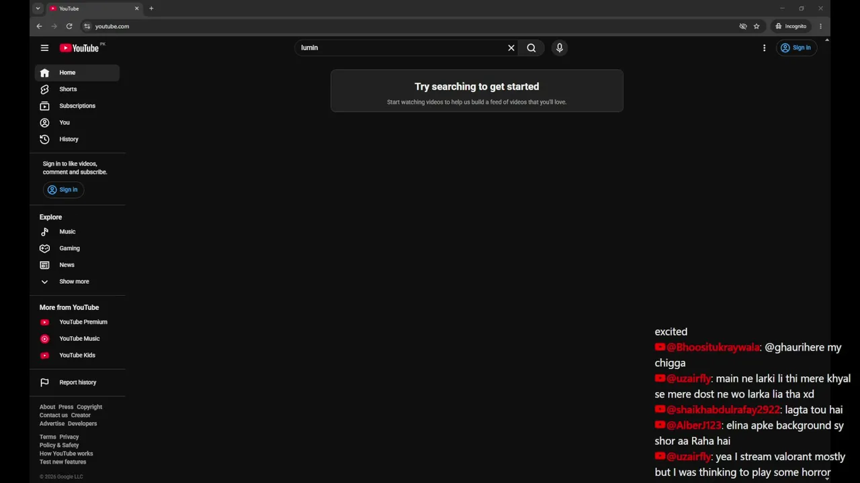Click the magnifier search button
The image size is (860, 483).
(x=531, y=48)
